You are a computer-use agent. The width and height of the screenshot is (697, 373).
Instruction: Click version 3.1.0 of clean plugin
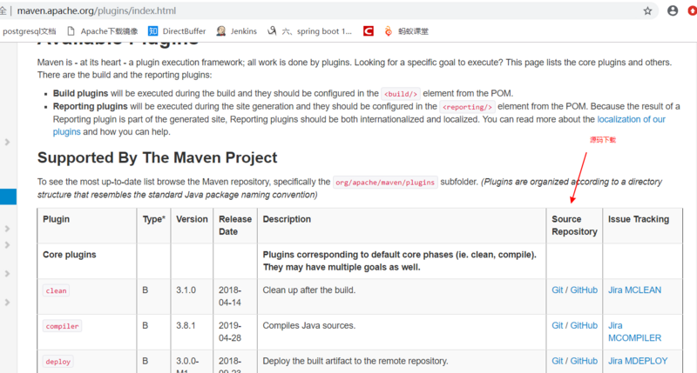tap(186, 290)
